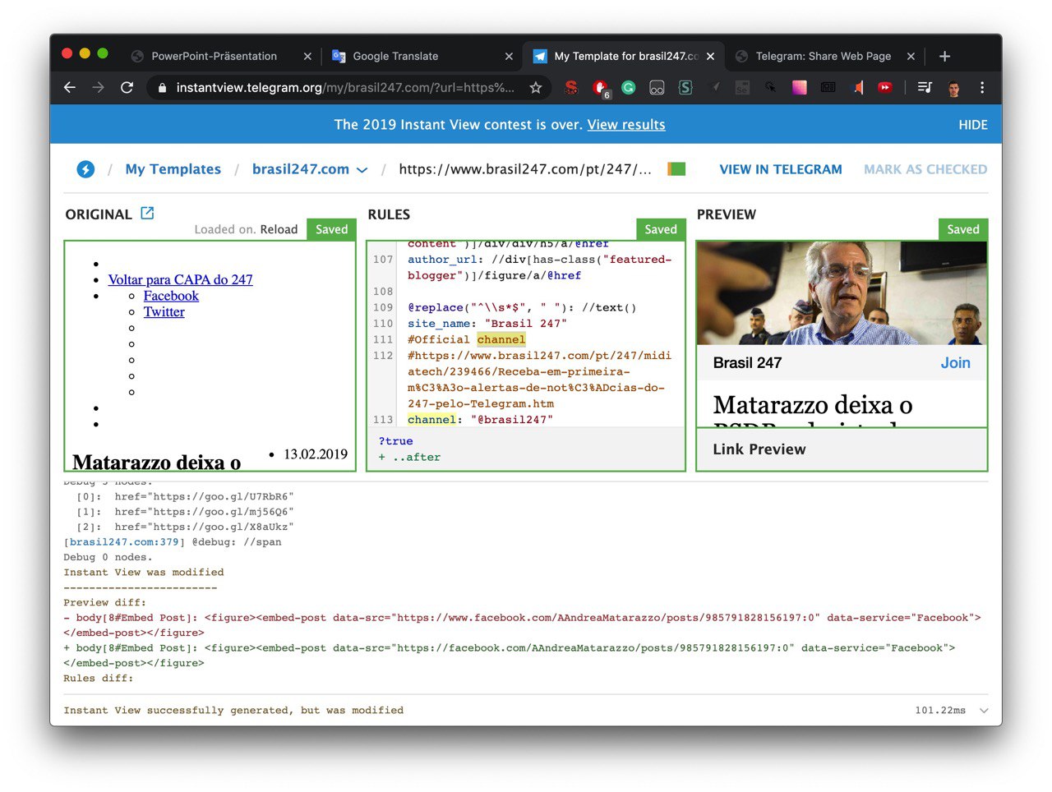Image resolution: width=1052 pixels, height=792 pixels.
Task: Click the '+ ..after' line in rules editor
Action: [409, 458]
